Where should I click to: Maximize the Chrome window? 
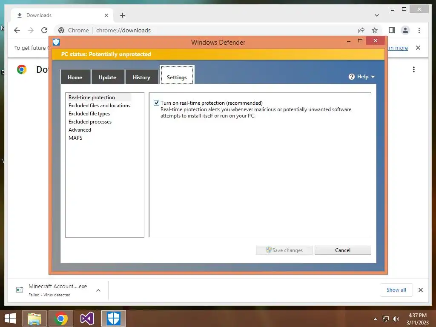coord(404,9)
